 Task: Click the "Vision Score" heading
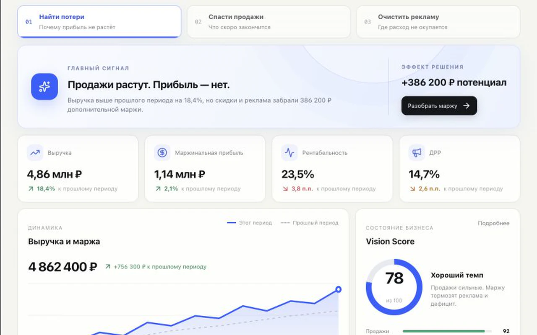[390, 242]
